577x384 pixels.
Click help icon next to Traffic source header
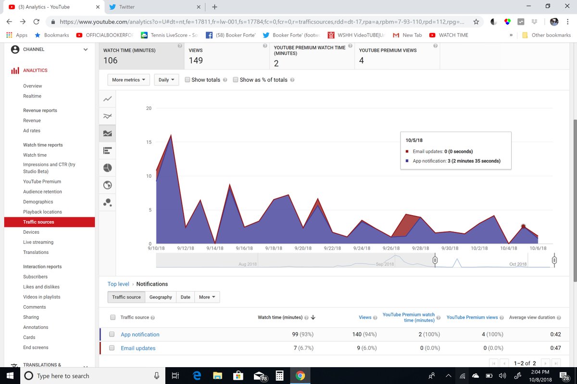click(x=152, y=318)
